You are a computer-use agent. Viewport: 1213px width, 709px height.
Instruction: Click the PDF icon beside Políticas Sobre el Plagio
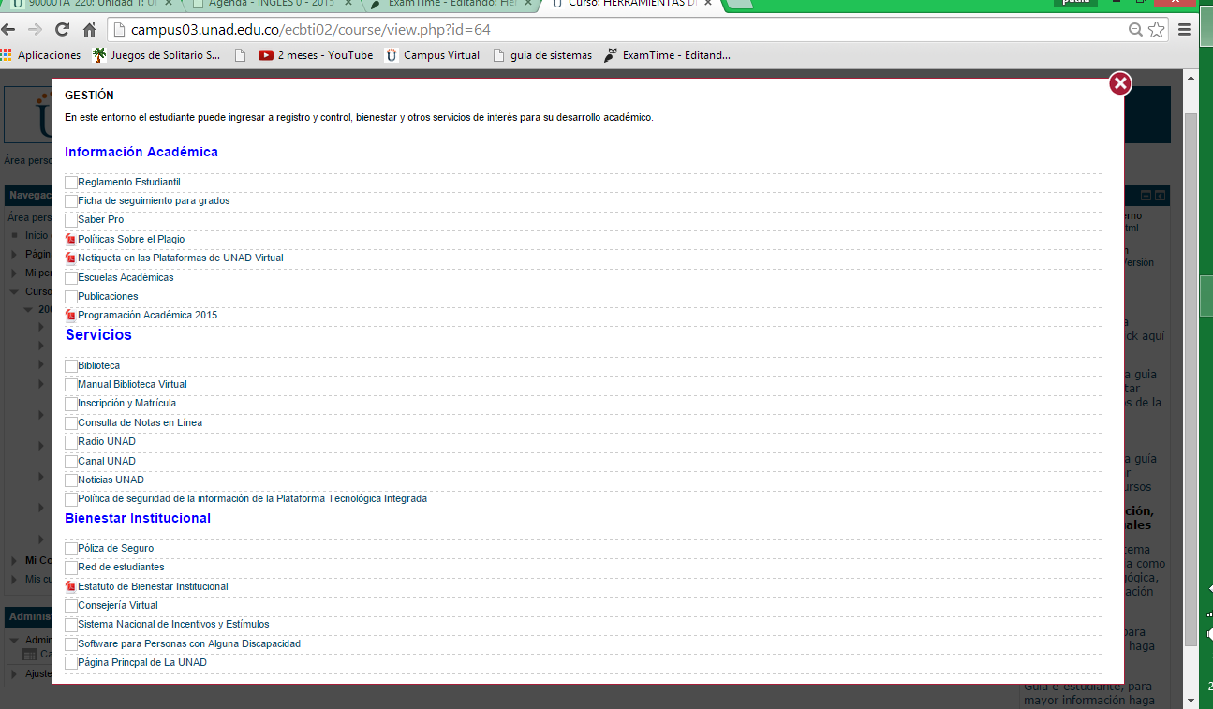[70, 239]
